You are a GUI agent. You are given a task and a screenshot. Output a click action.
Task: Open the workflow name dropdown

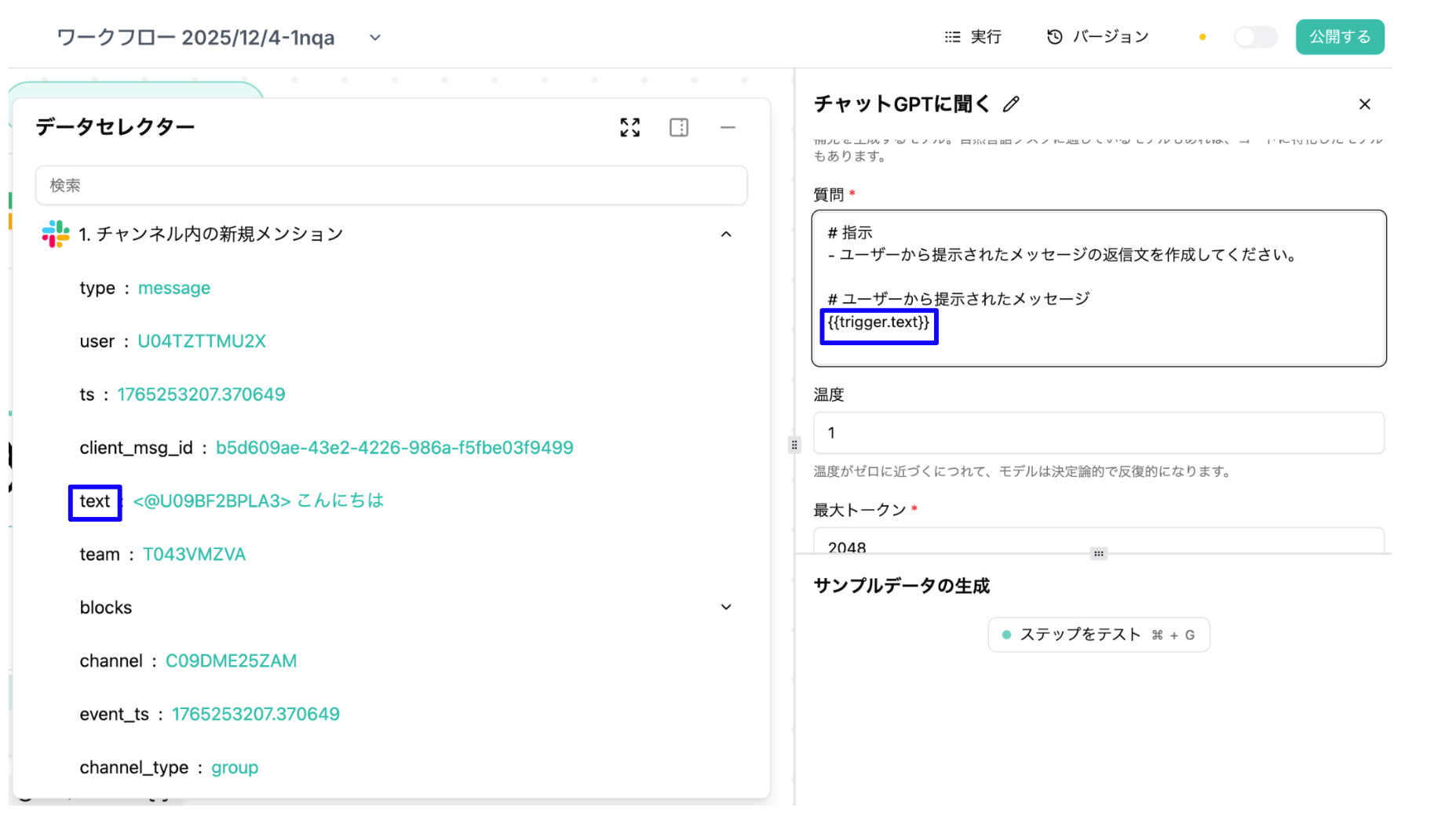pyautogui.click(x=374, y=38)
